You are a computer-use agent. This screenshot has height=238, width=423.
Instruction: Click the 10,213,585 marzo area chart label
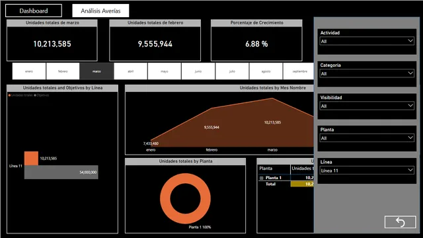(272, 122)
